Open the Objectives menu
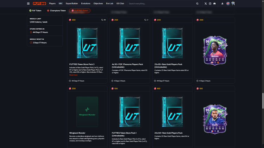The height and width of the screenshot is (148, 264). (98, 4)
